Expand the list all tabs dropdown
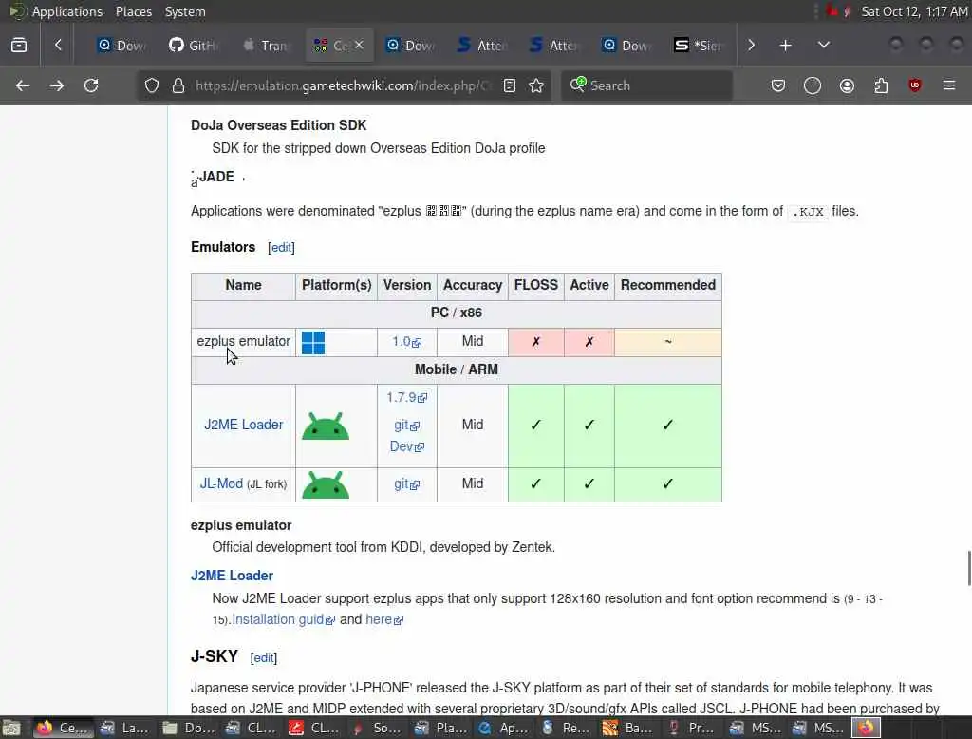This screenshot has height=739, width=972. [x=824, y=46]
